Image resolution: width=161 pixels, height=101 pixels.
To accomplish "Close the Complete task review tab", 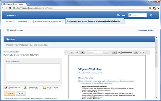I will 122,21.
